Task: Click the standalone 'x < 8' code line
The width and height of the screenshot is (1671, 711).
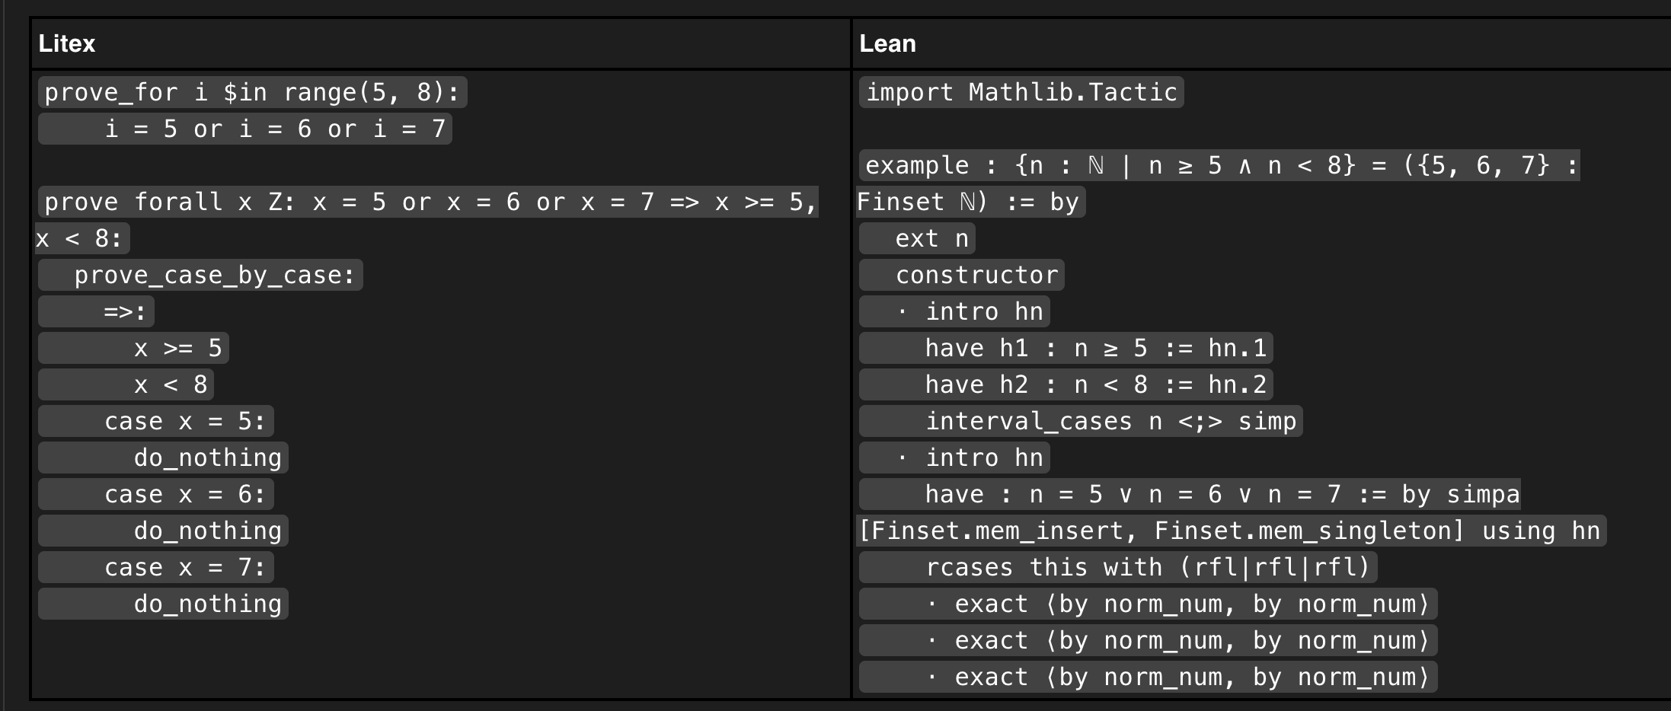Action: pos(170,384)
